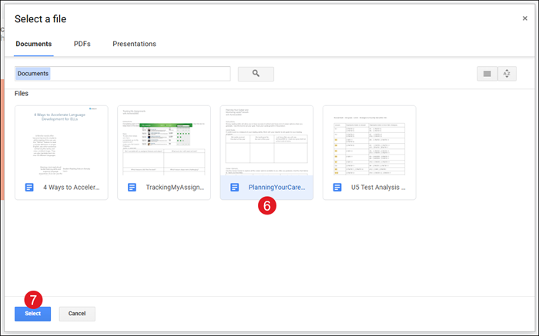Click the 4 Ways to Accelerate doc icon
Viewport: 539px width, 336px height.
pyautogui.click(x=29, y=187)
